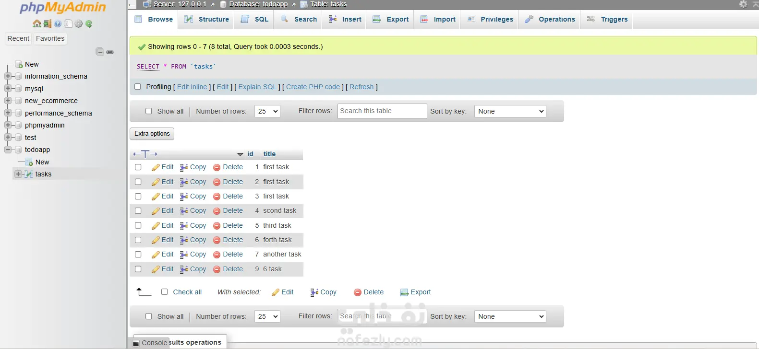
Task: Open top Number of rows dropdown
Action: 267,111
